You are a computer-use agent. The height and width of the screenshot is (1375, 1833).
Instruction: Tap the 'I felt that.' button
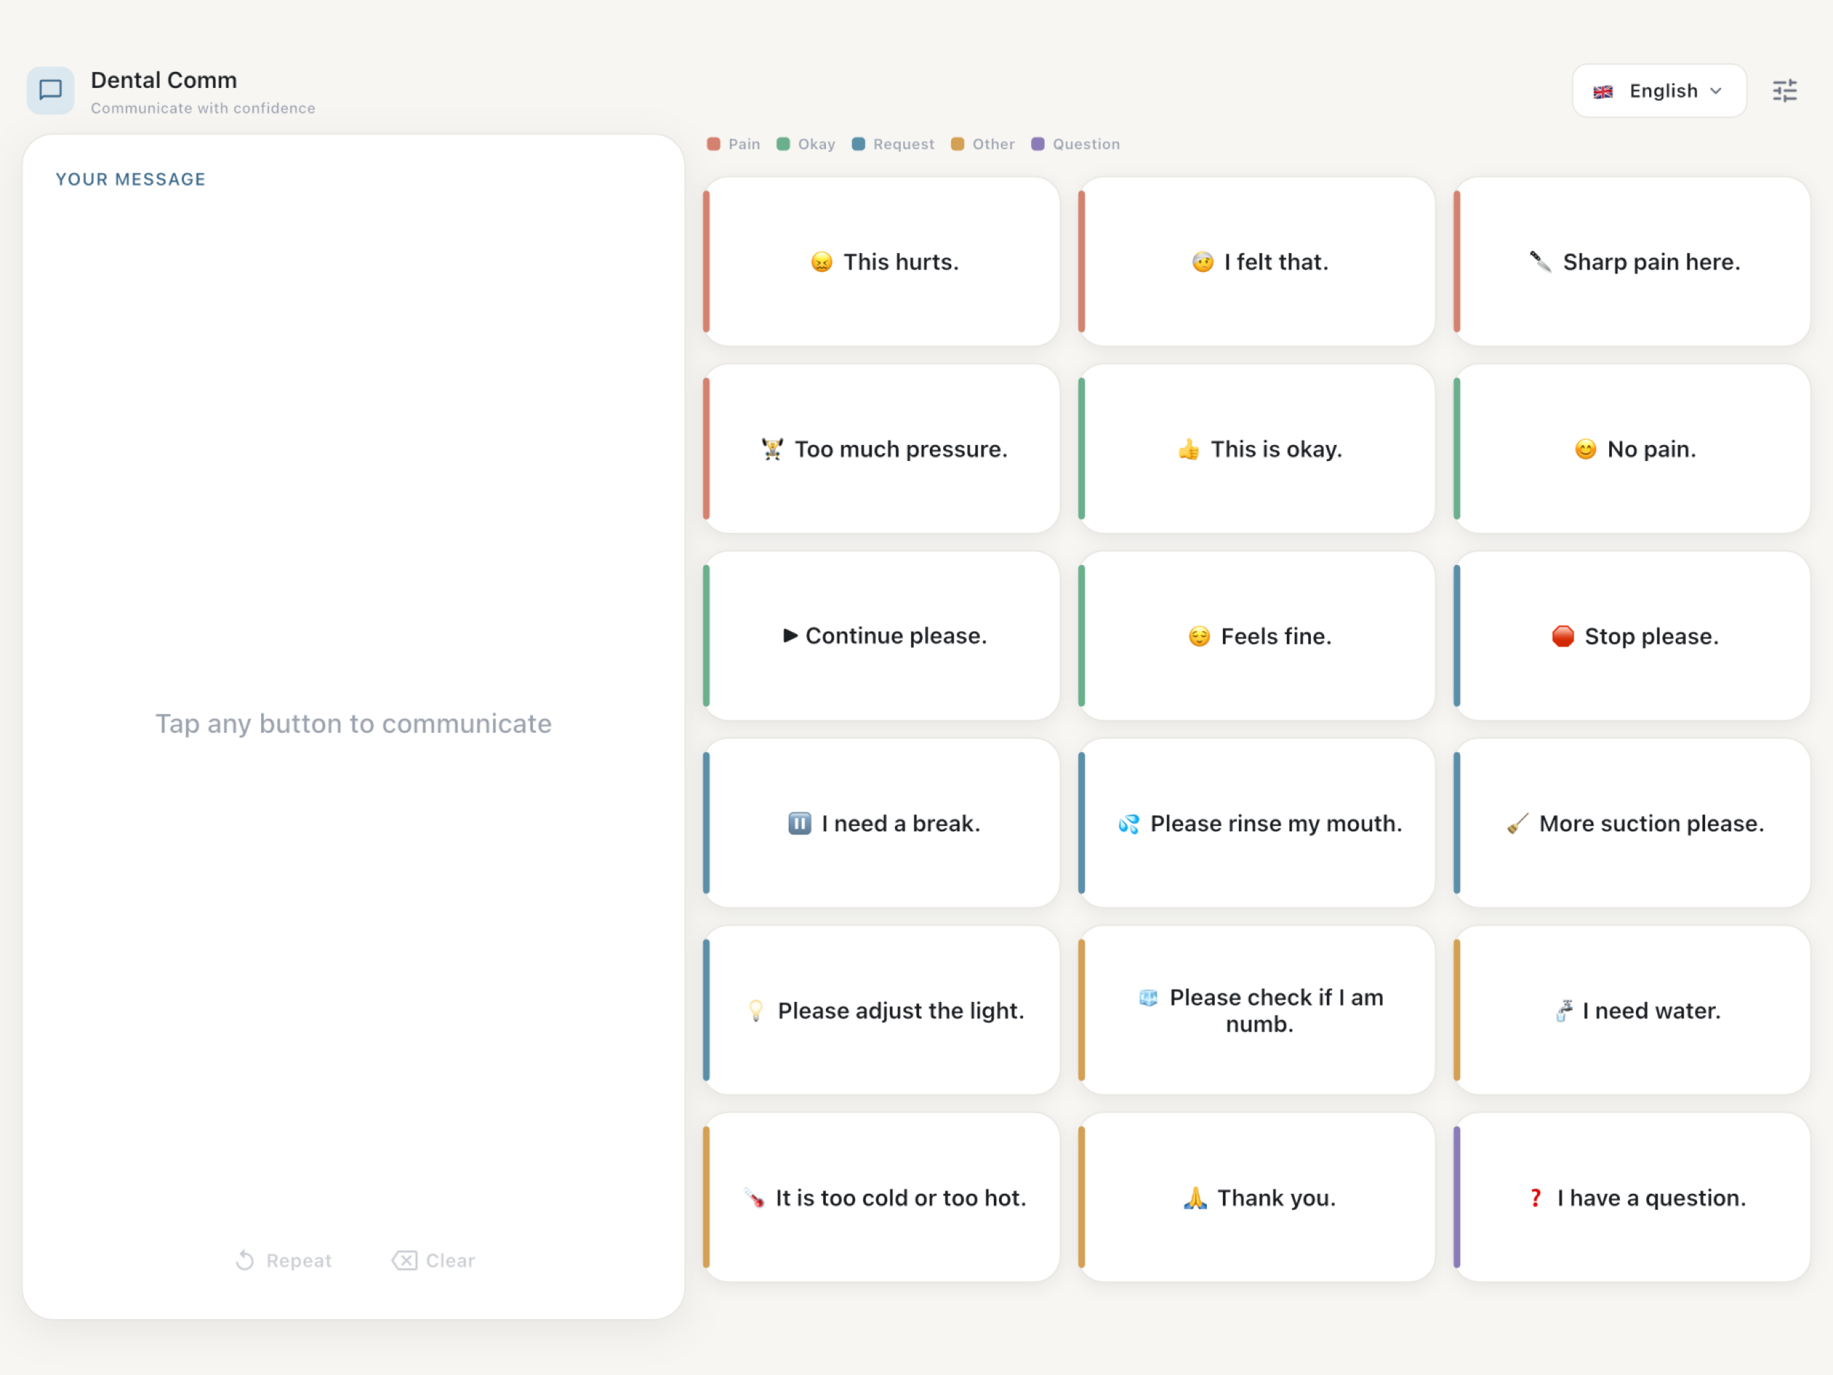[1256, 262]
